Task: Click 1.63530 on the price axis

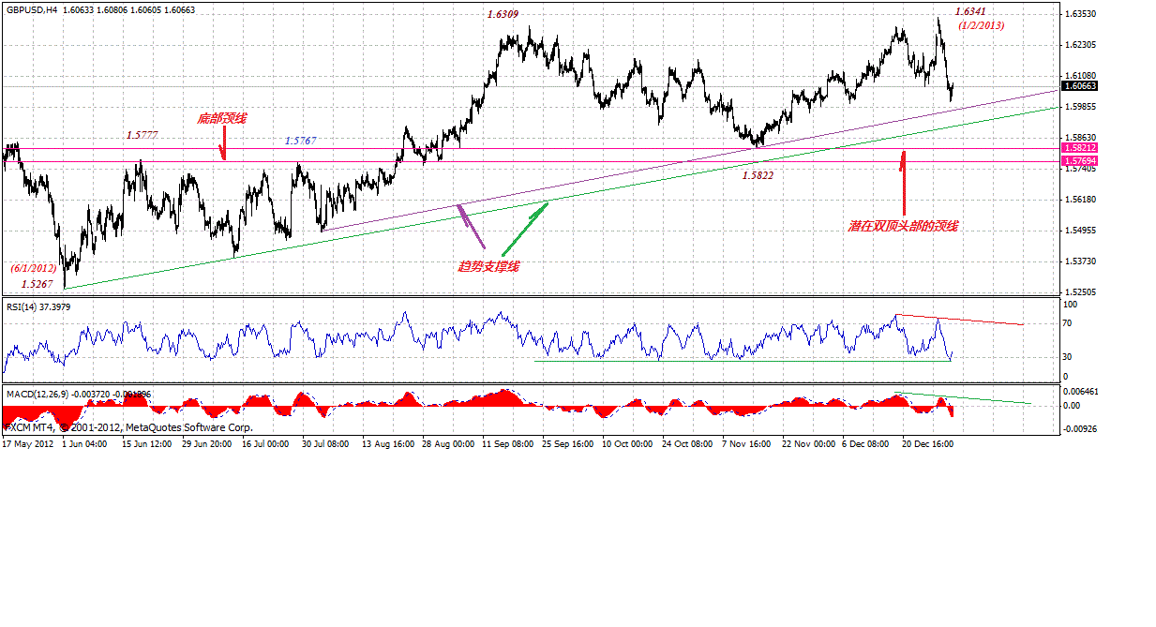Action: (x=1080, y=15)
